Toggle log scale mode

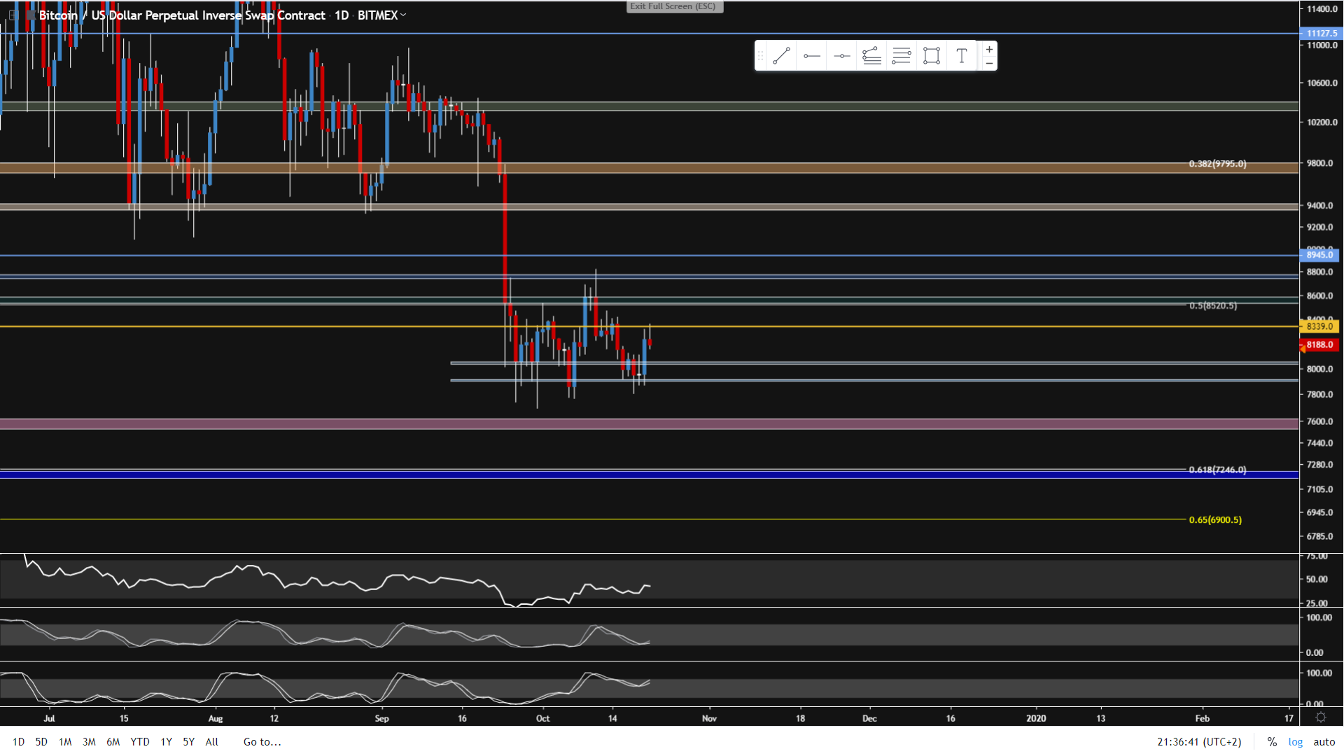[1296, 742]
